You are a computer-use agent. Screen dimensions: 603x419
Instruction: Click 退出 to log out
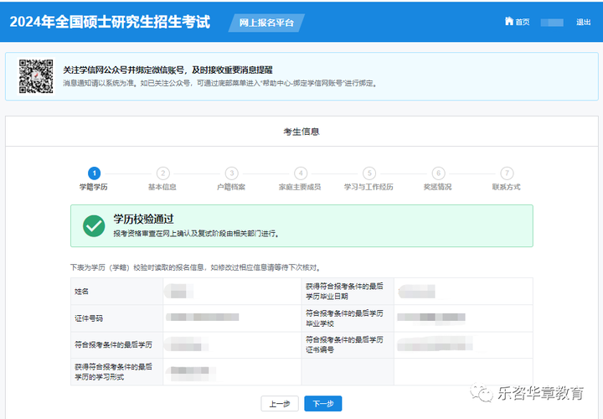583,22
